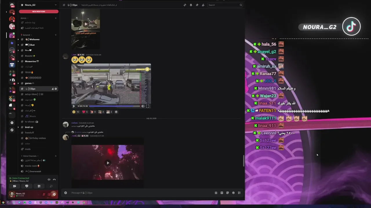The image size is (371, 208).
Task: Open the birthday-wishes channel
Action: (x=39, y=138)
